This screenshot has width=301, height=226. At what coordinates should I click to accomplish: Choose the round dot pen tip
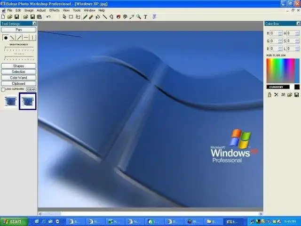pyautogui.click(x=6, y=38)
